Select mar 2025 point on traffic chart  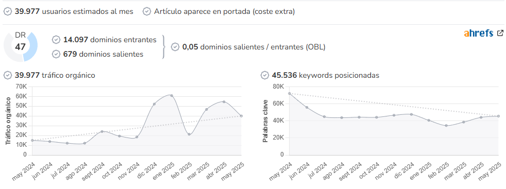point(207,109)
